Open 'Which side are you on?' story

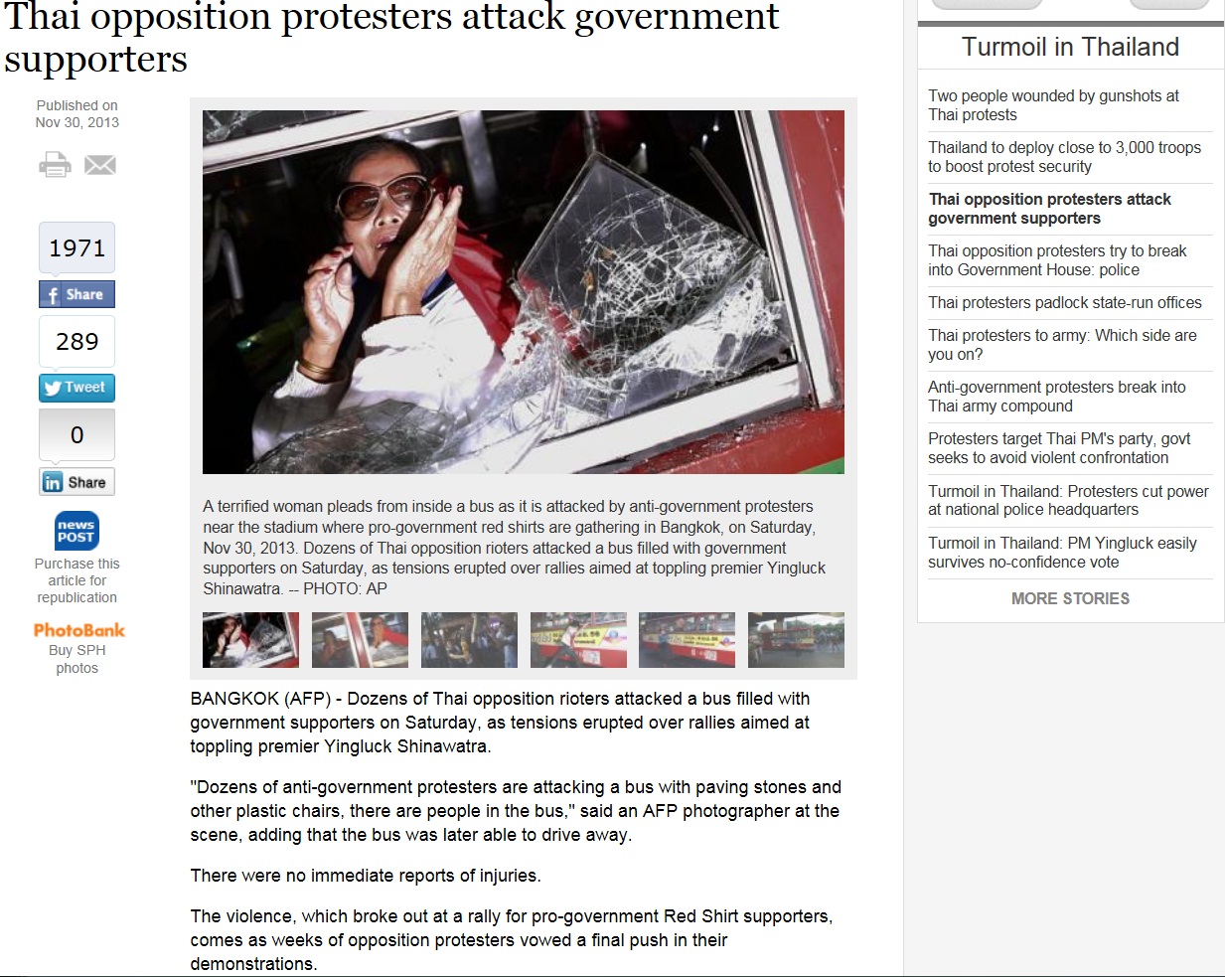[x=1062, y=345]
